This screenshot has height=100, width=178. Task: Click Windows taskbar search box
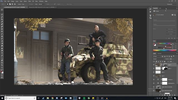click(20, 98)
